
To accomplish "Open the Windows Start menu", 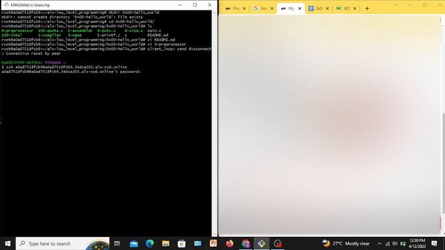I will (8, 244).
